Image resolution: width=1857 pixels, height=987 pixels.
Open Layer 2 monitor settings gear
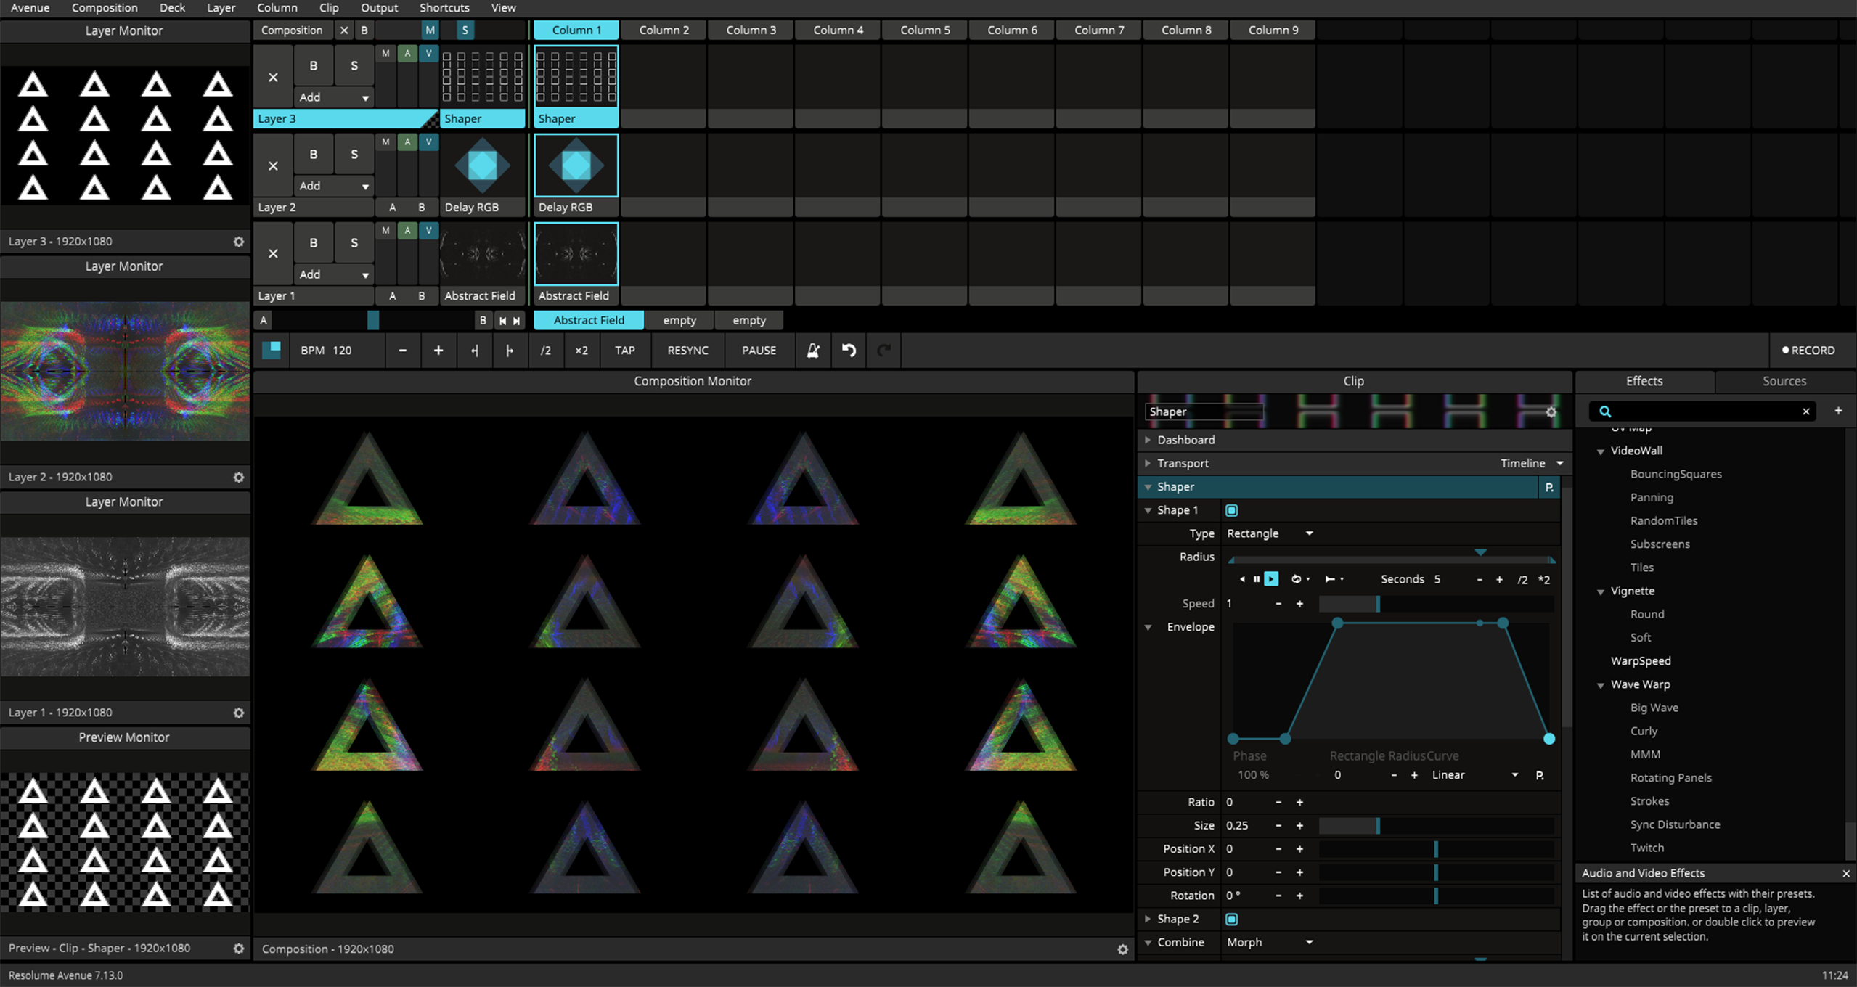point(238,478)
